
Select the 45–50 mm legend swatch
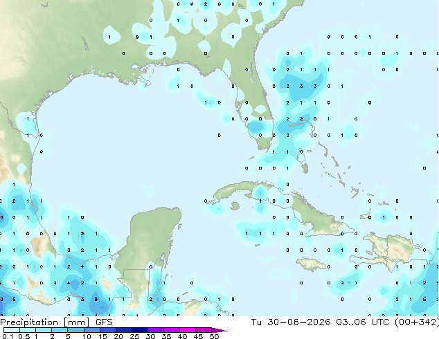(x=204, y=330)
